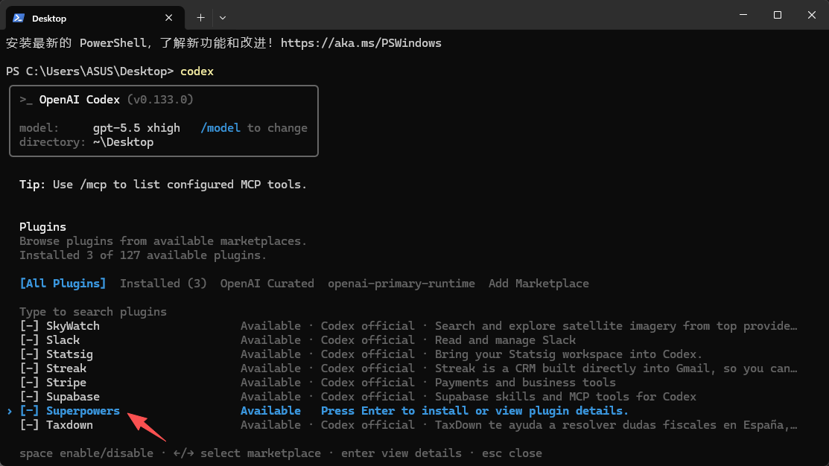Toggle the Supabase plugin checkbox
The image size is (829, 466).
[x=30, y=397]
